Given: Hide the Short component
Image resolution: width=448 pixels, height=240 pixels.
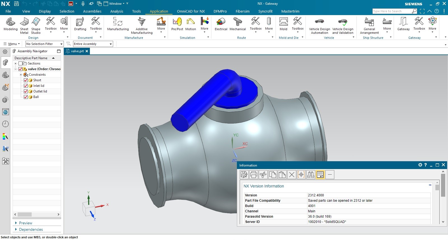Looking at the screenshot, I should pos(26,80).
